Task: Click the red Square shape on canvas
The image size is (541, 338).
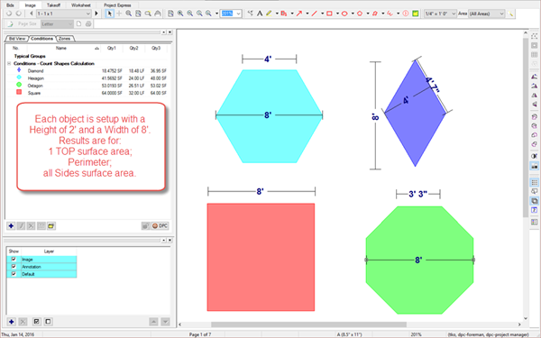Action: (261, 257)
